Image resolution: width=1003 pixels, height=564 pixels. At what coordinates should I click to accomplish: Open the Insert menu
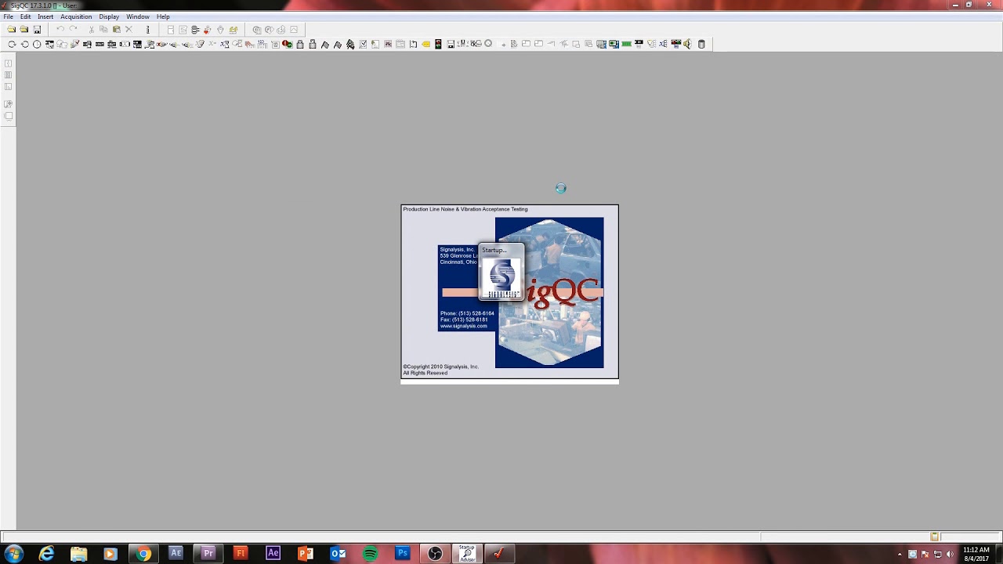[45, 16]
